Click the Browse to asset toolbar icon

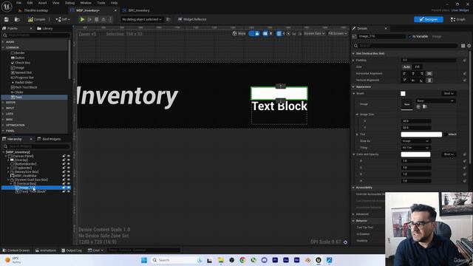click(17, 19)
